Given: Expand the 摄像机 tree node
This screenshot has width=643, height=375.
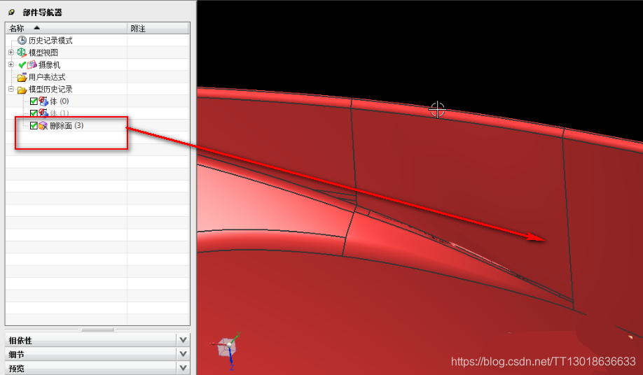Looking at the screenshot, I should click(x=11, y=64).
